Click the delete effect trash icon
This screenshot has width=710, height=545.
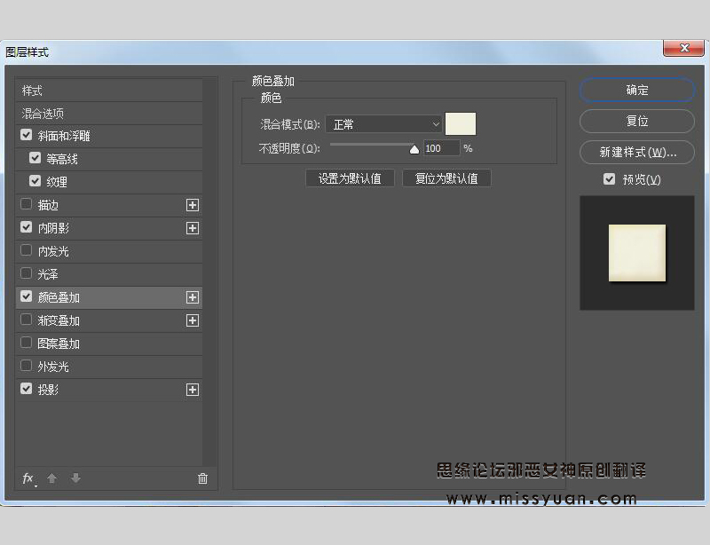[202, 478]
